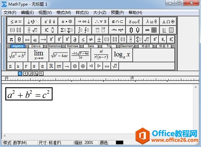Open the fraction and radical templates palette

point(33,30)
